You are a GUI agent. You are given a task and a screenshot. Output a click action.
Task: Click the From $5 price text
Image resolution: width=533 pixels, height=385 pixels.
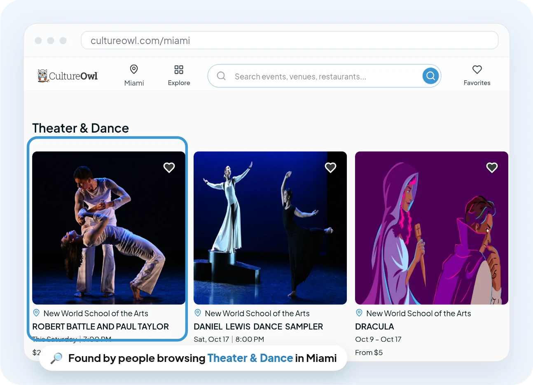point(369,352)
